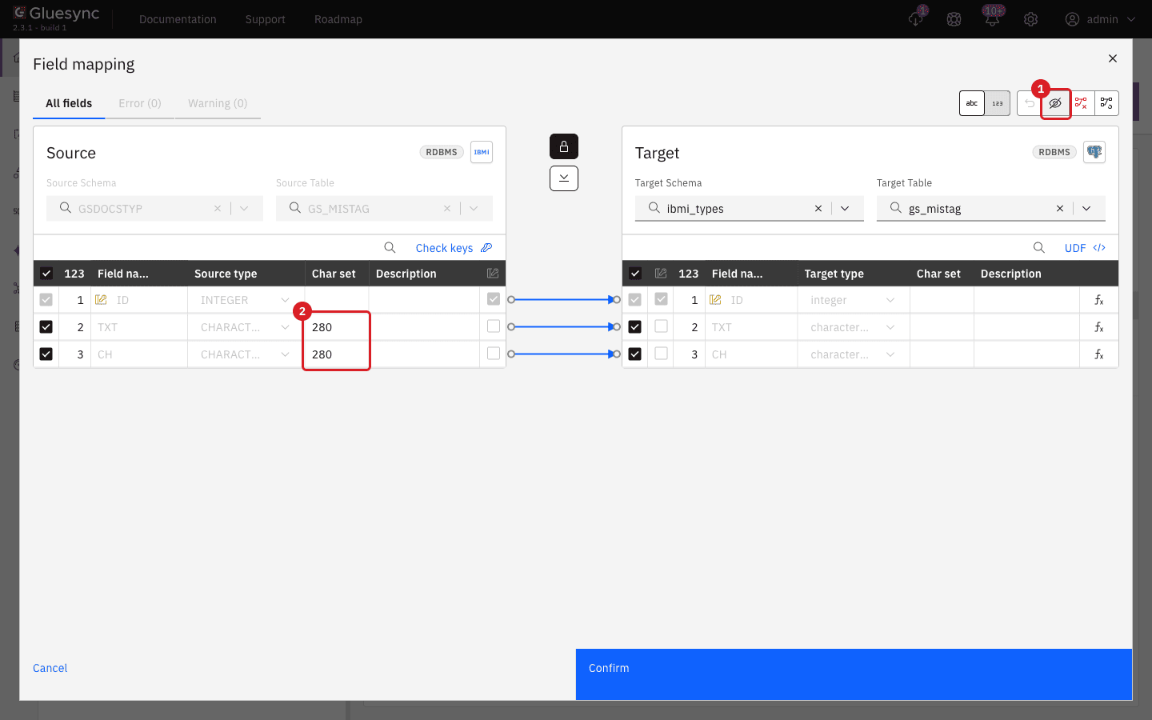
Task: Toggle the key checkbox for source TXT row
Action: 494,326
